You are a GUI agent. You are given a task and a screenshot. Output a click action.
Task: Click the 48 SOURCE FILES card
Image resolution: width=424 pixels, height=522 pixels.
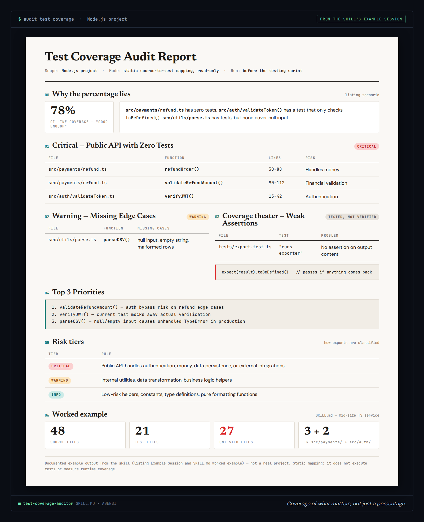coord(85,435)
